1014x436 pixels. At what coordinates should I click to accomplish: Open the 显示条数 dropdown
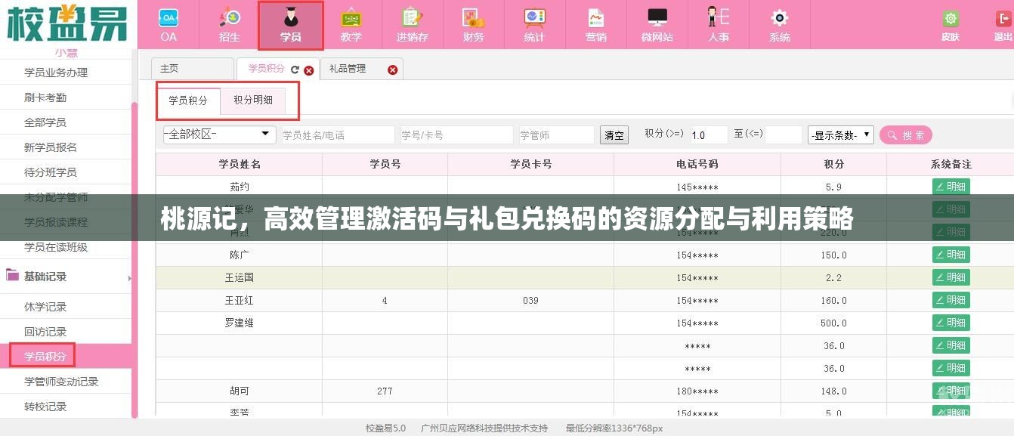[840, 135]
